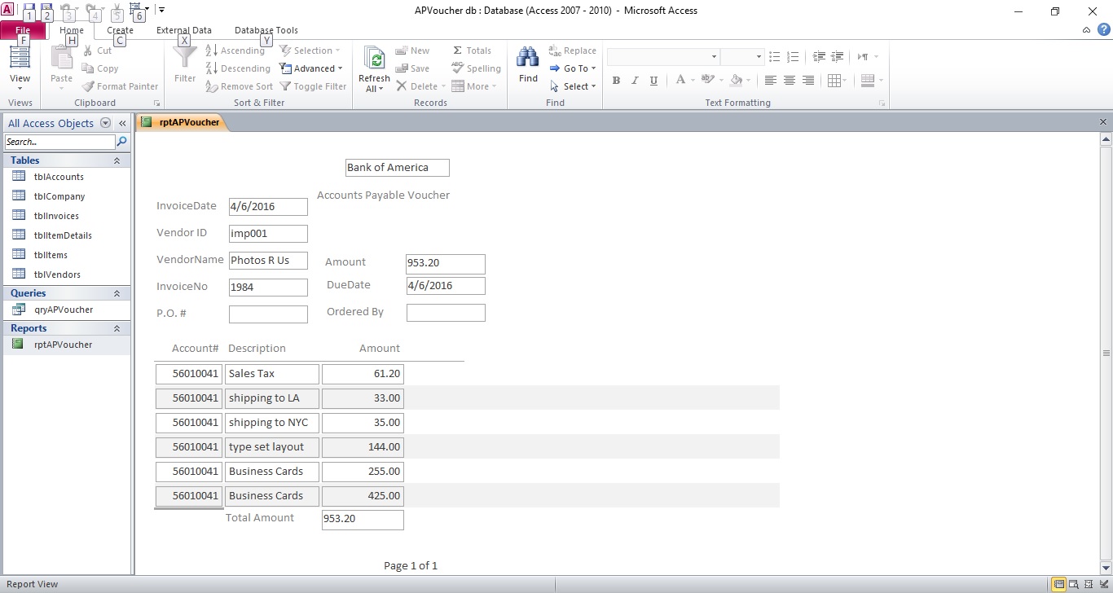Image resolution: width=1113 pixels, height=593 pixels.
Task: Open the alternate row color picker
Action: [x=868, y=81]
